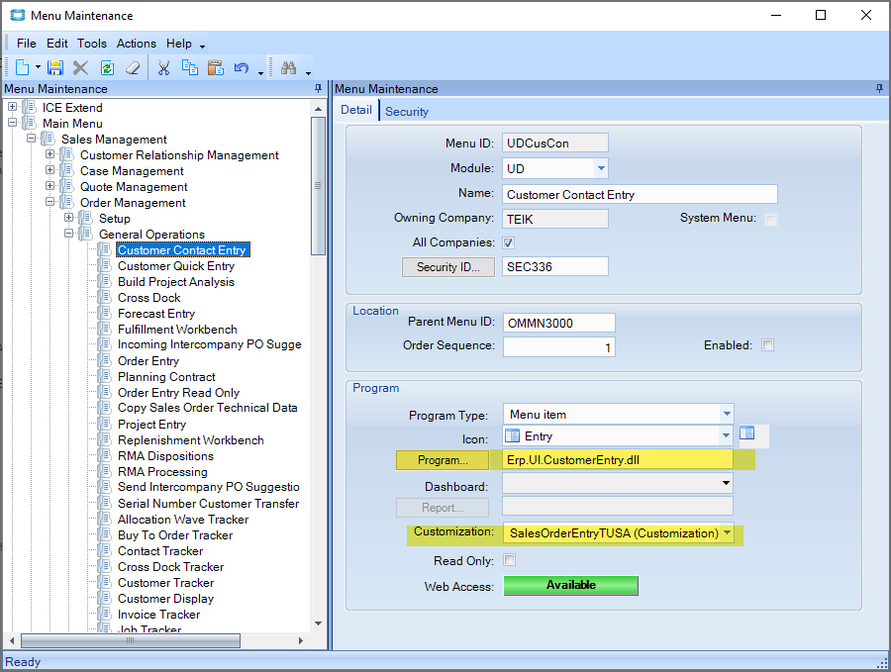891x672 pixels.
Task: Click the Save floppy disk icon
Action: point(55,68)
